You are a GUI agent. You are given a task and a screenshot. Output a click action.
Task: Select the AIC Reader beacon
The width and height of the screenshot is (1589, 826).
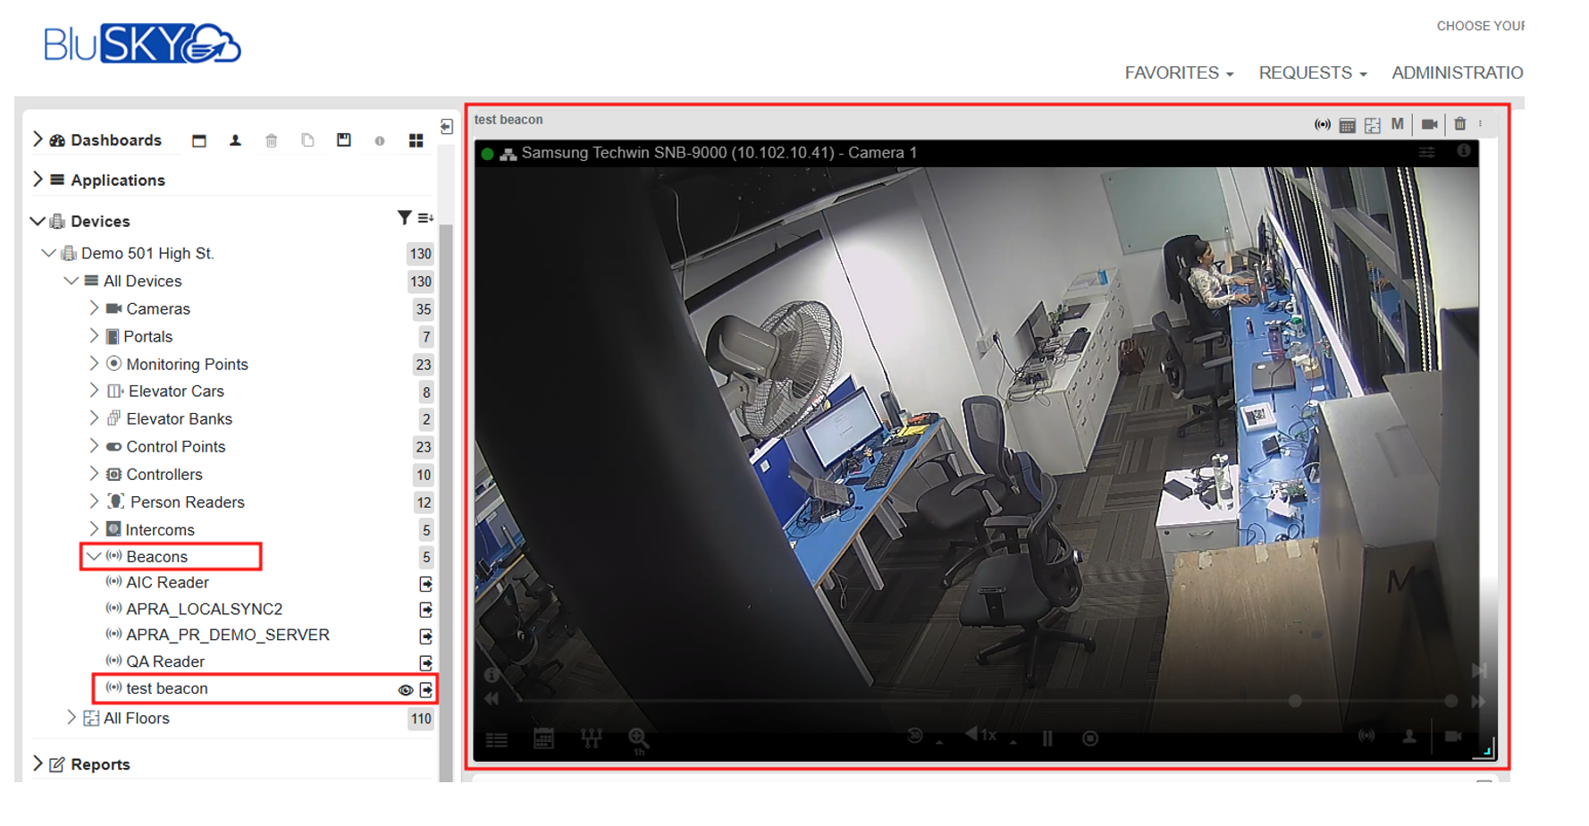click(x=167, y=583)
